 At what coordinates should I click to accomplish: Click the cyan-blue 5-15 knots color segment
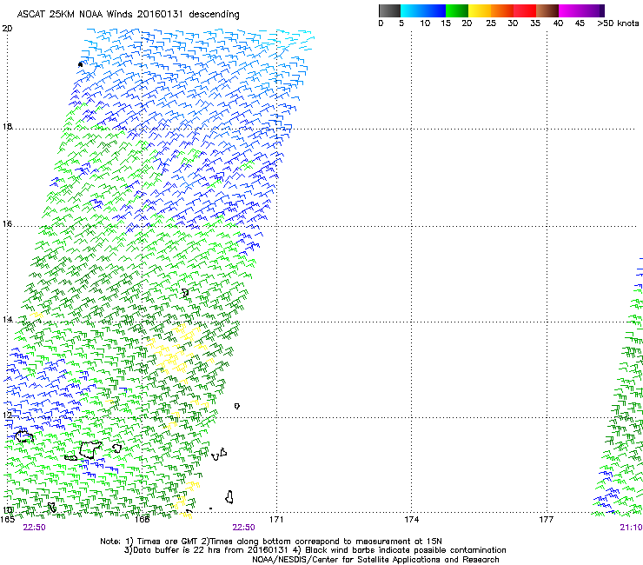(x=423, y=10)
